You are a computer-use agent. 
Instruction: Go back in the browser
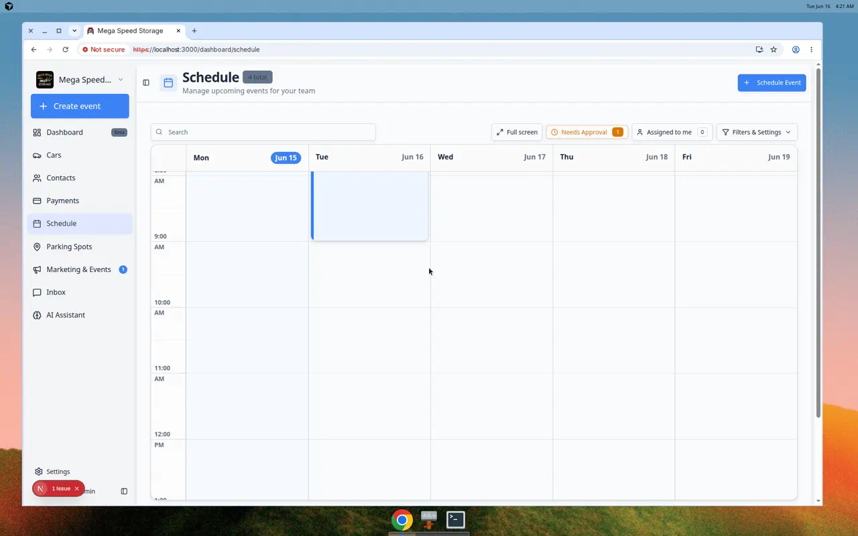[34, 50]
